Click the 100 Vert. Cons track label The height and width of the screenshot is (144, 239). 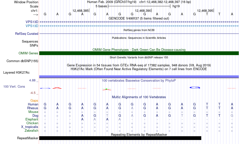pyautogui.click(x=14, y=86)
